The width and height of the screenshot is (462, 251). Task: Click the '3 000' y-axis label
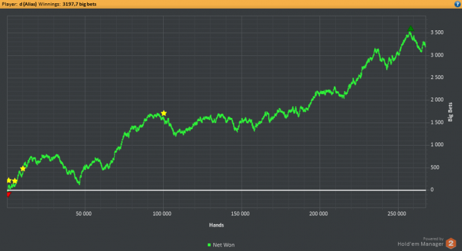(x=437, y=55)
